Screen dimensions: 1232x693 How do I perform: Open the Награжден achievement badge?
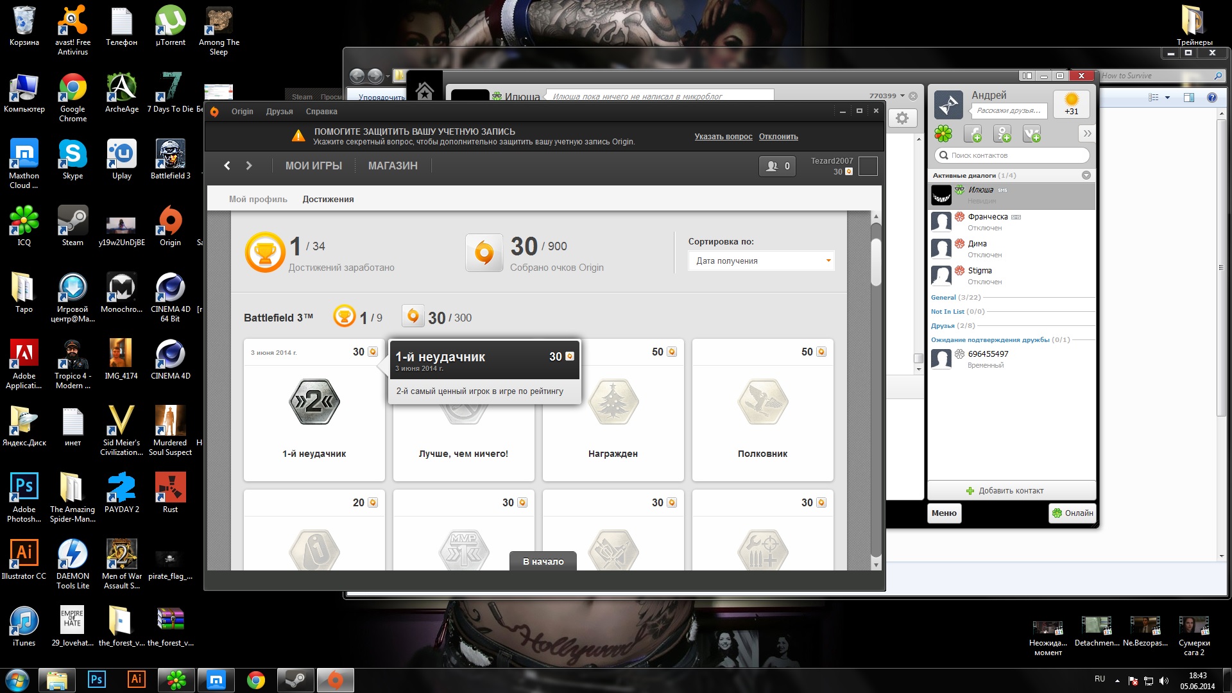tap(613, 402)
